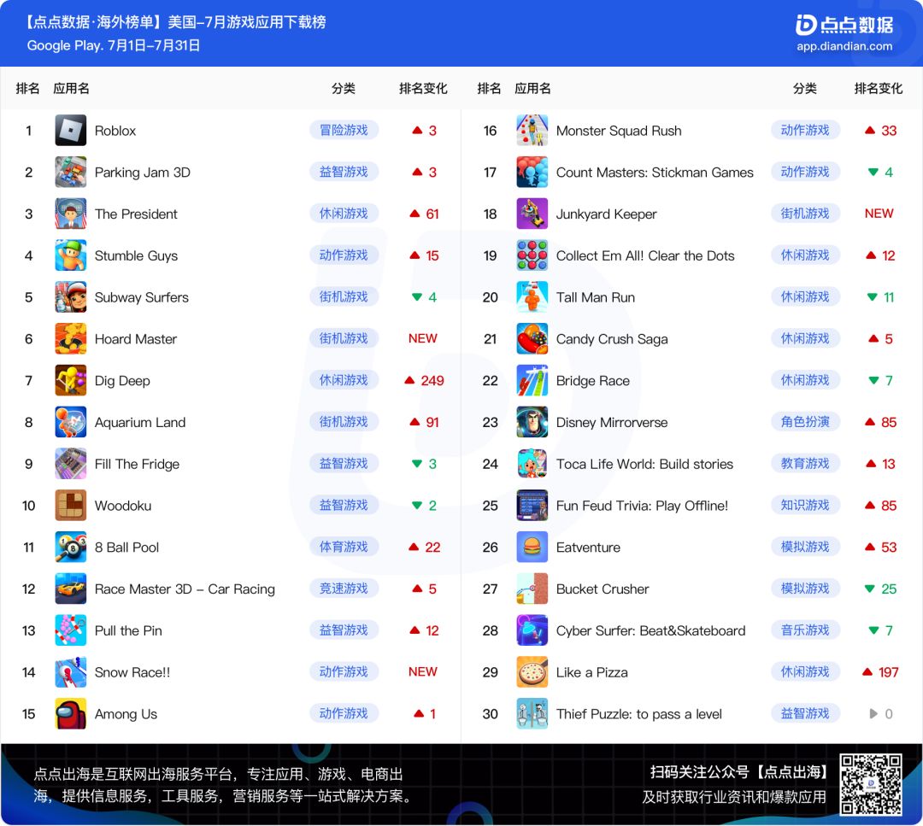Open the Bucket Crusher app icon

[532, 589]
